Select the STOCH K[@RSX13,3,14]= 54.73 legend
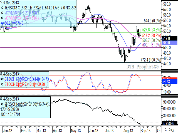Screen dimensions: 178x133 click(27, 79)
